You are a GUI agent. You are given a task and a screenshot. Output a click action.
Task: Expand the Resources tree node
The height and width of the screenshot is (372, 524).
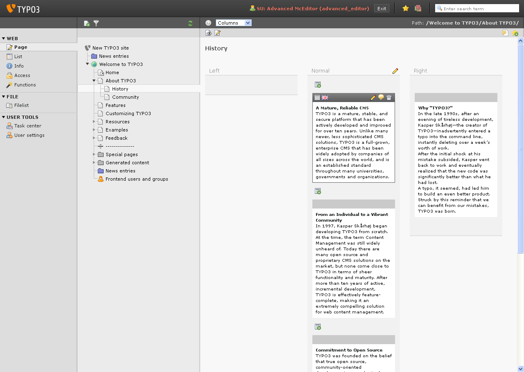(x=94, y=122)
